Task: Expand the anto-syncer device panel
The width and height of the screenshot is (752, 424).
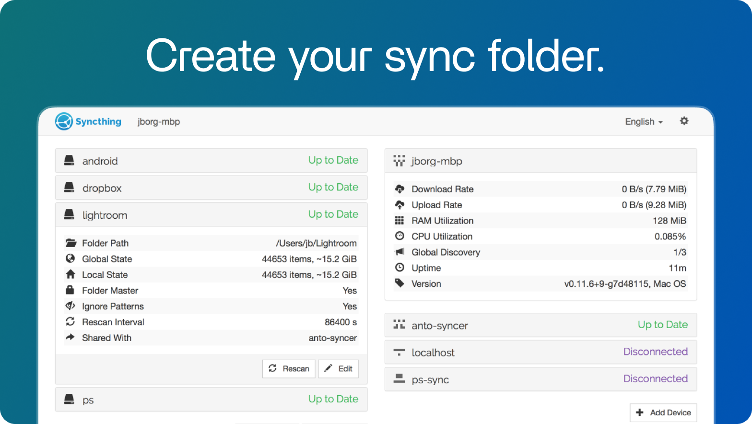Action: tap(540, 325)
